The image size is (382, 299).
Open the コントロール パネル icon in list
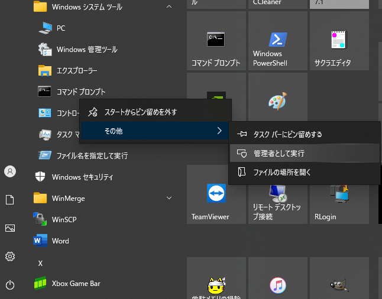(x=45, y=113)
